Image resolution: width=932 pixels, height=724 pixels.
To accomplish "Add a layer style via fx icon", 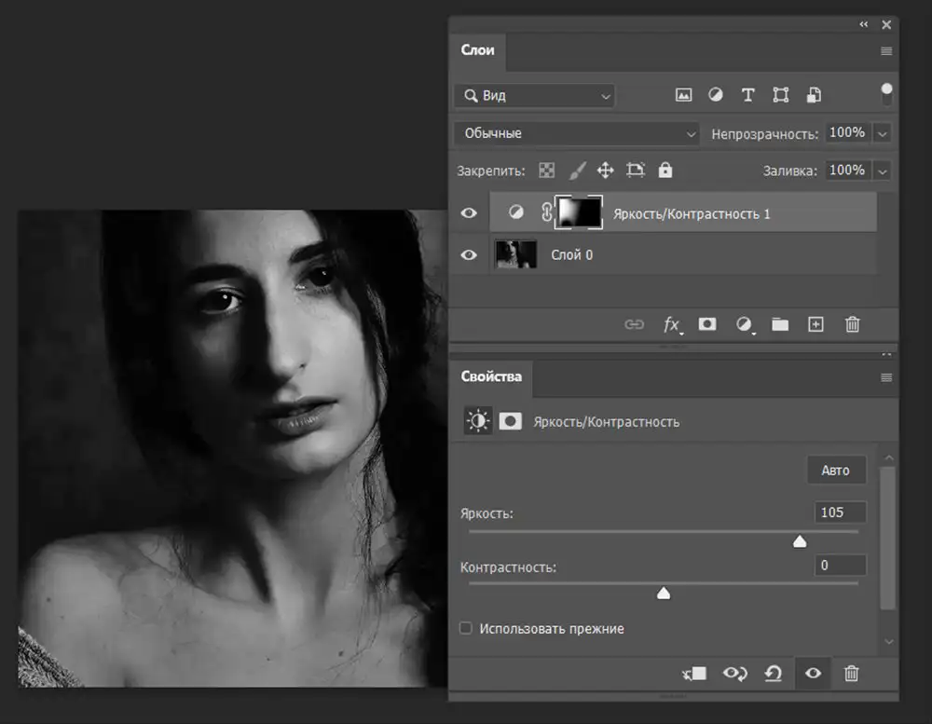I will click(x=672, y=324).
